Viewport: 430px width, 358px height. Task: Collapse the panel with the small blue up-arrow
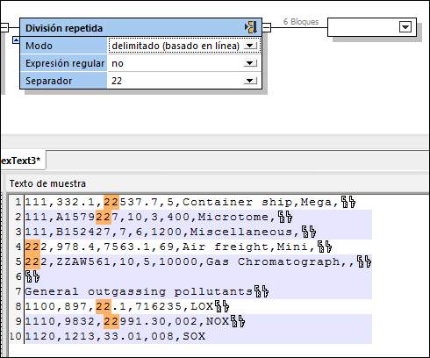[x=16, y=40]
